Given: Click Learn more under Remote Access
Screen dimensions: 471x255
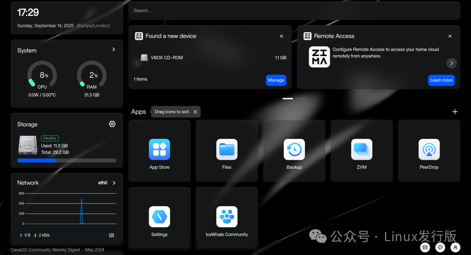Looking at the screenshot, I should tap(441, 80).
